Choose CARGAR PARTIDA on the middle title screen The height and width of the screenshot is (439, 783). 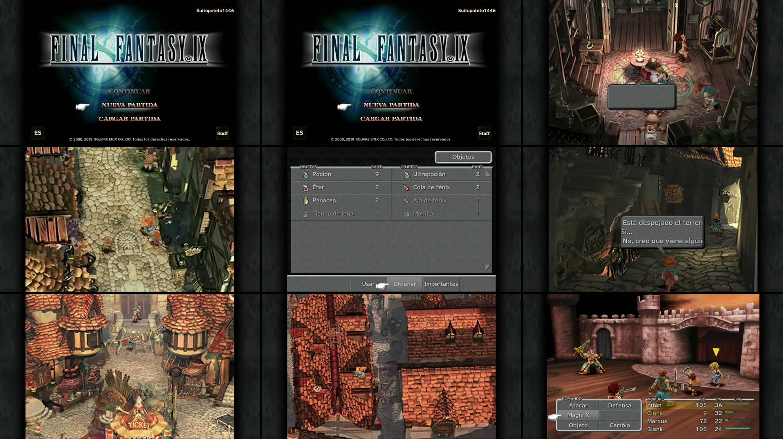[x=391, y=119]
